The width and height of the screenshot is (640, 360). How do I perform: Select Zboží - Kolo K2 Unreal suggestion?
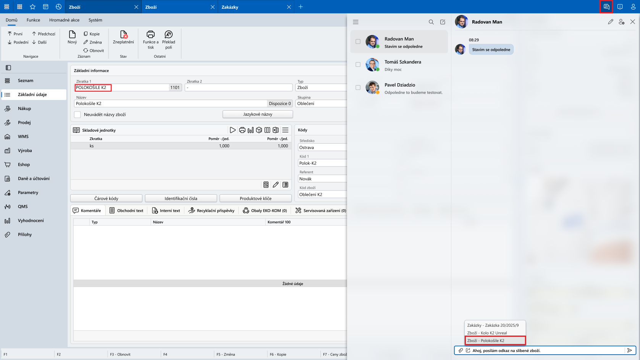click(495, 333)
